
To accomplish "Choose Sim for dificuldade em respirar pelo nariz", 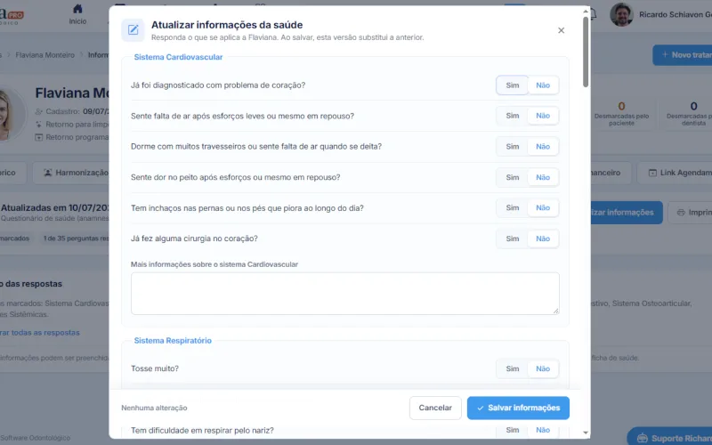I will 513,430.
